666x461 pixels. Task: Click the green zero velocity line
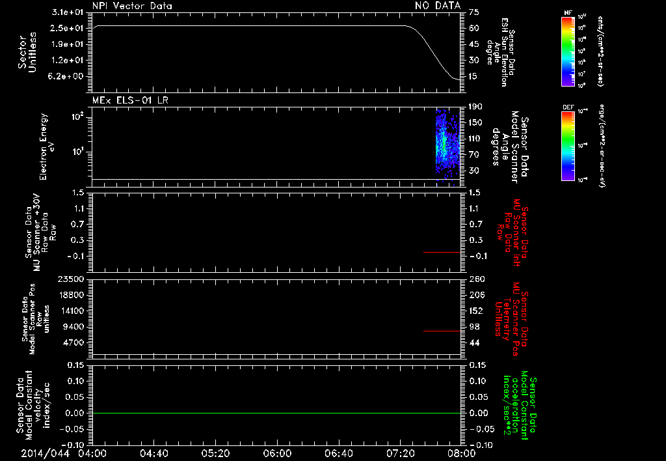pyautogui.click(x=276, y=413)
